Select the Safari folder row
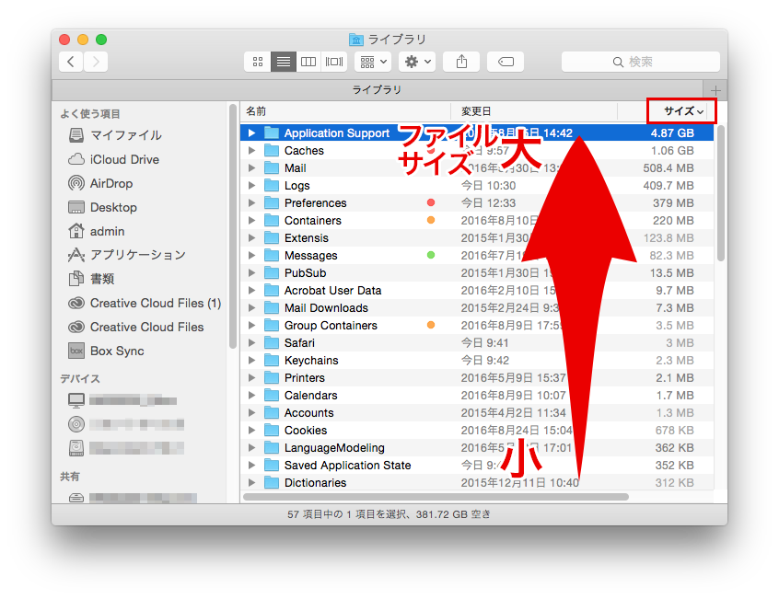The image size is (779, 599). tap(477, 343)
